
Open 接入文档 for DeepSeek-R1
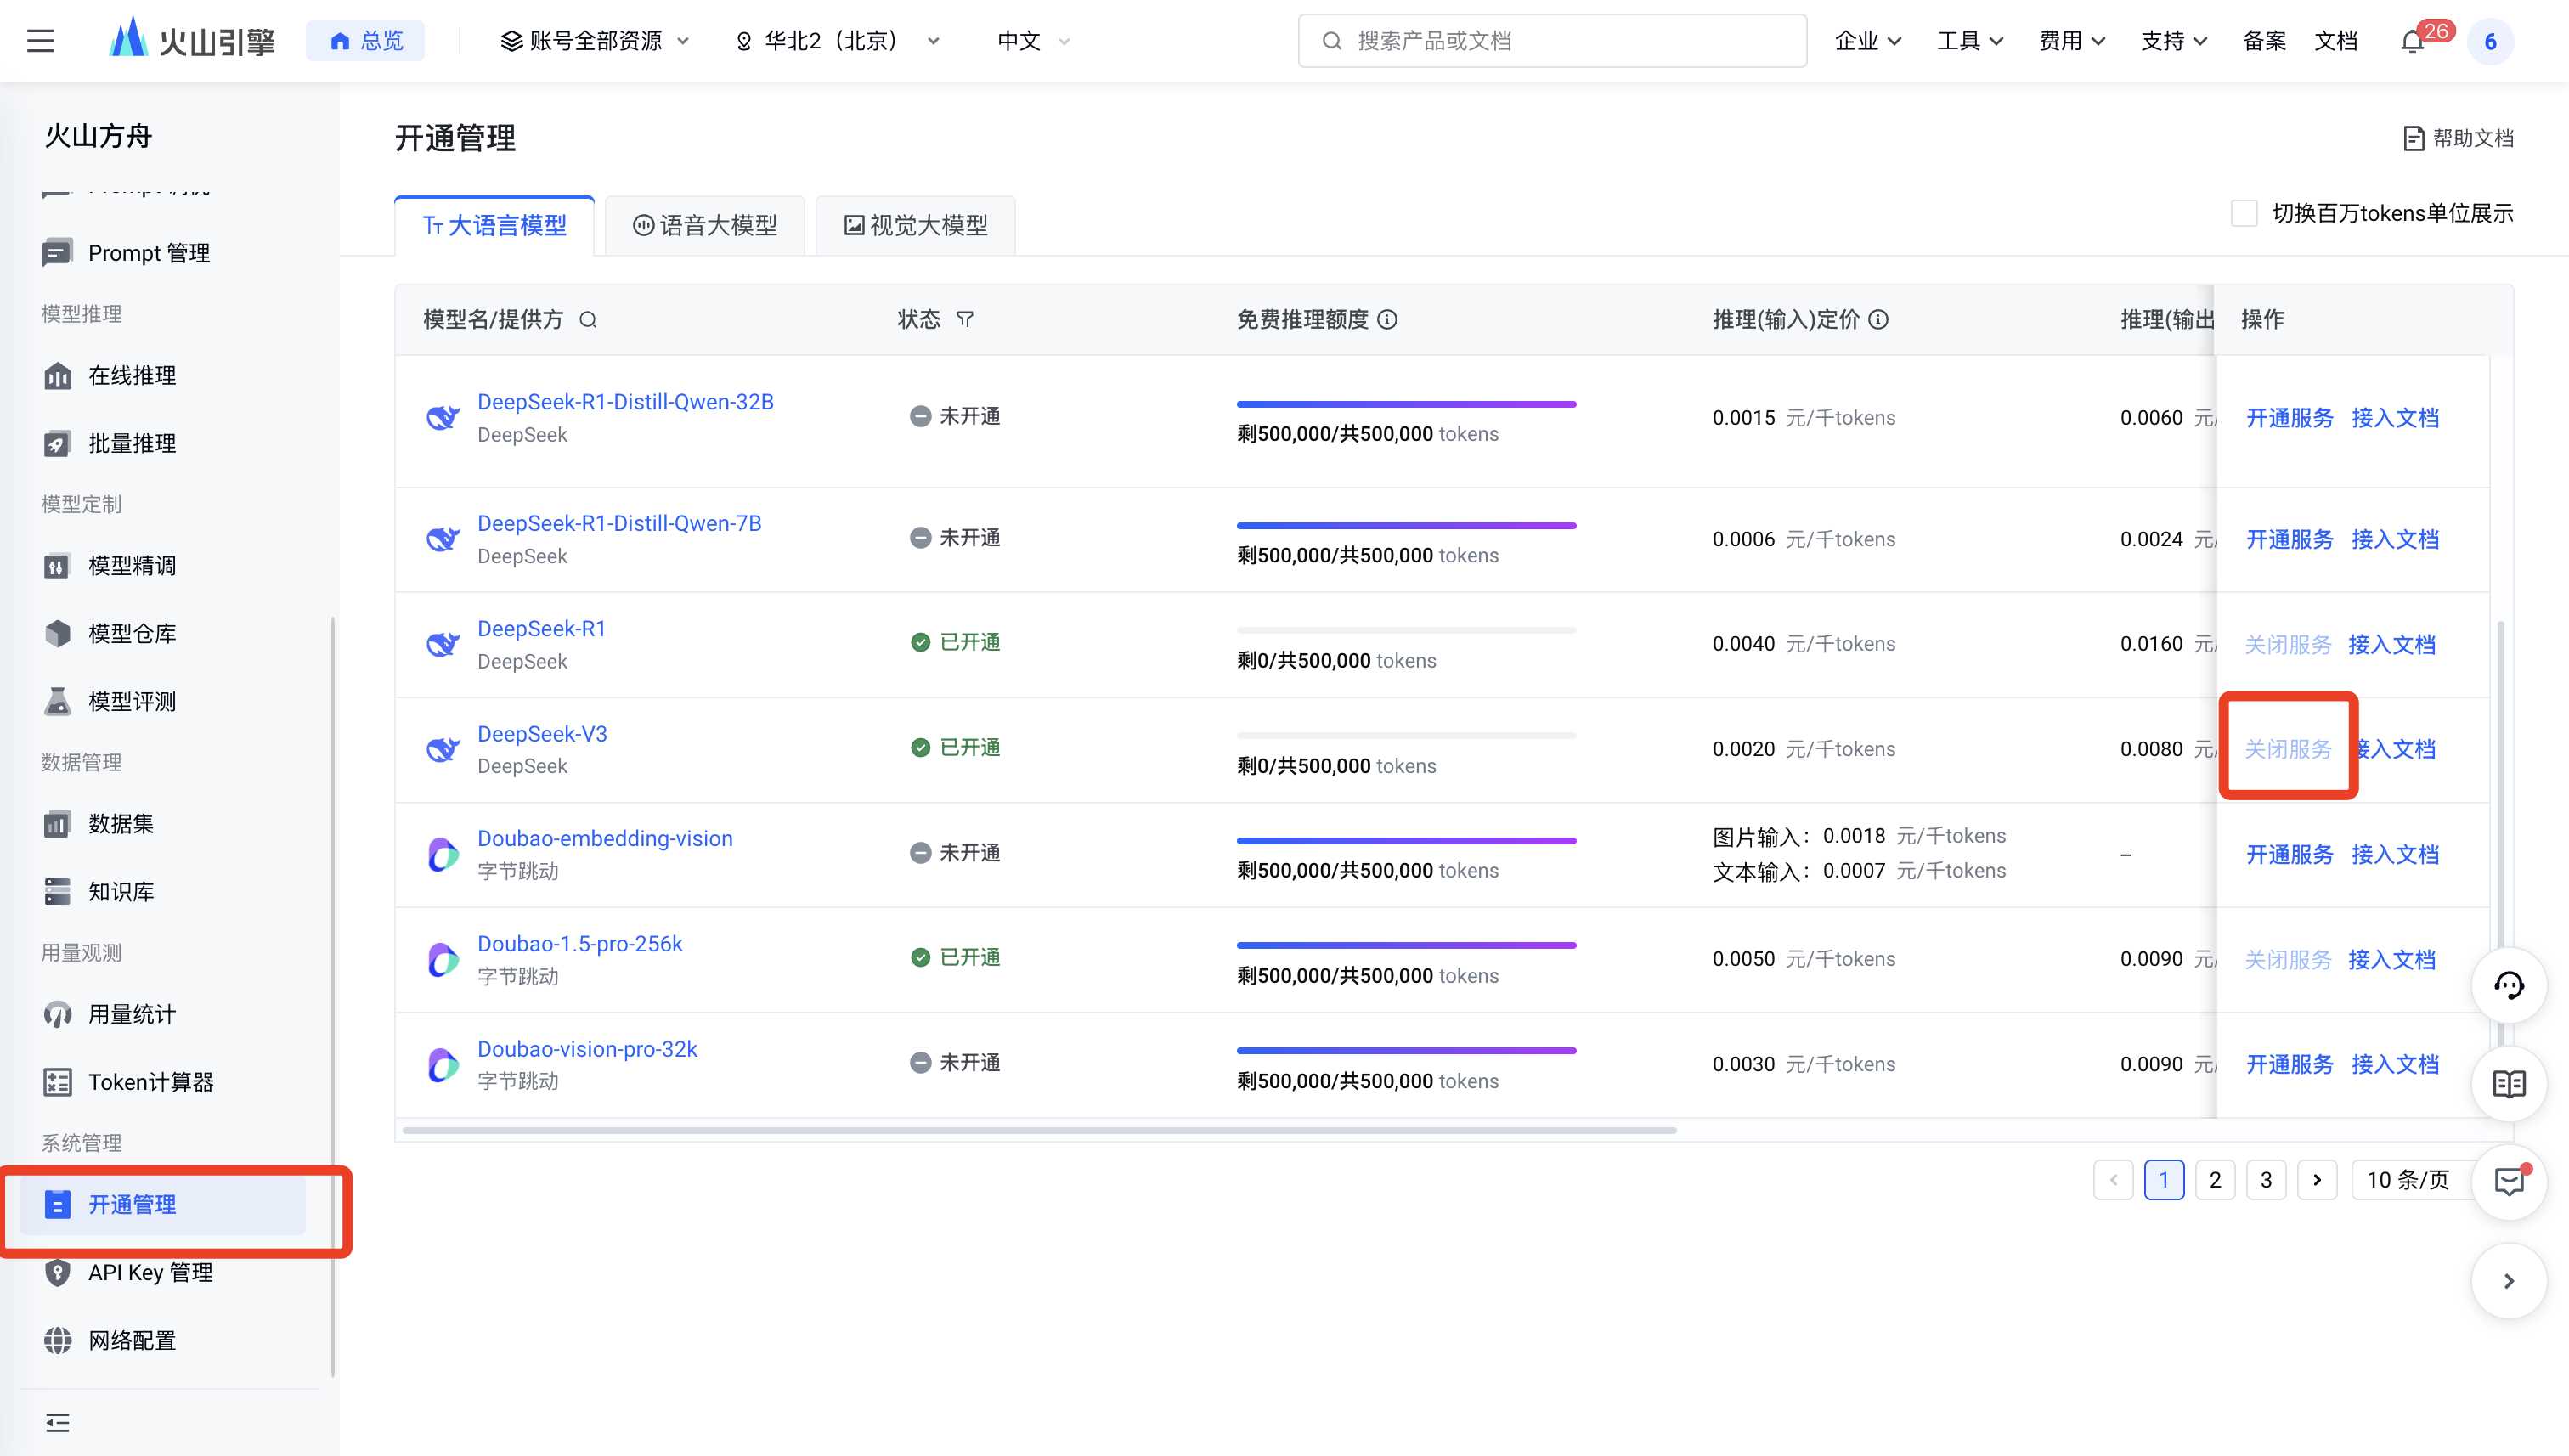pyautogui.click(x=2392, y=645)
